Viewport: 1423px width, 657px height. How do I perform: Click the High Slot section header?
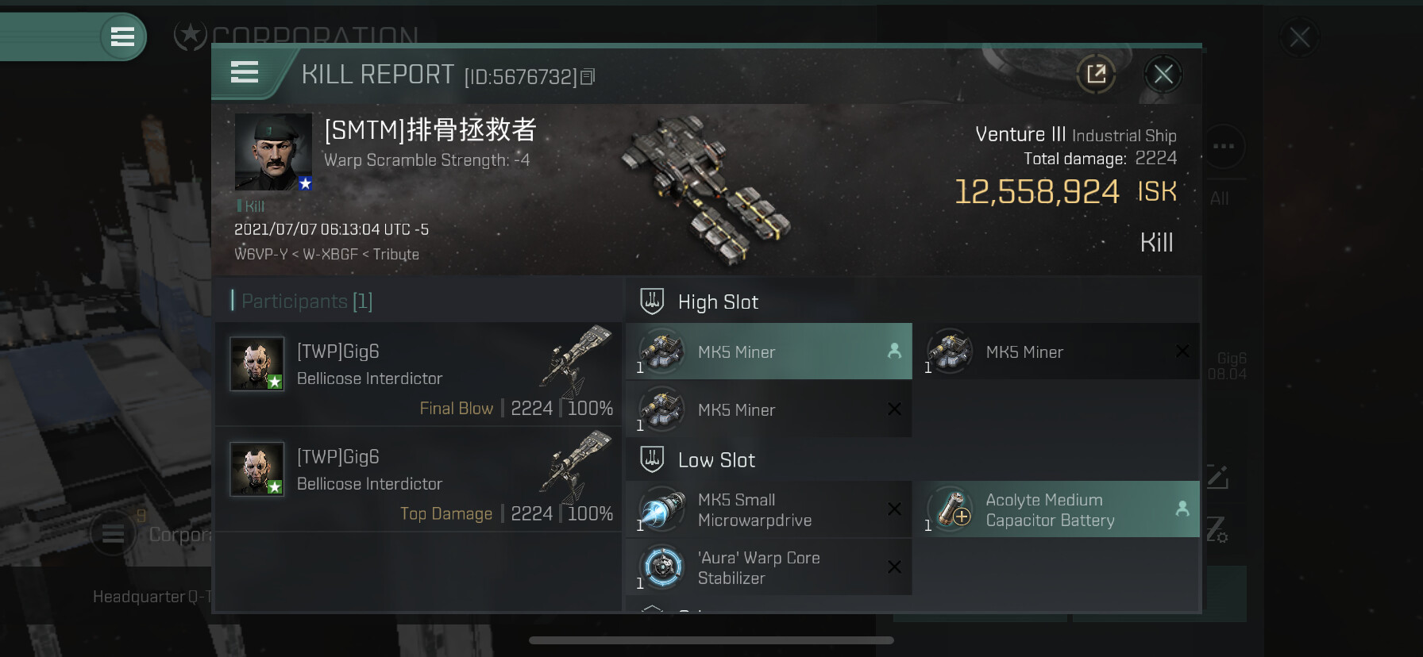(x=718, y=302)
